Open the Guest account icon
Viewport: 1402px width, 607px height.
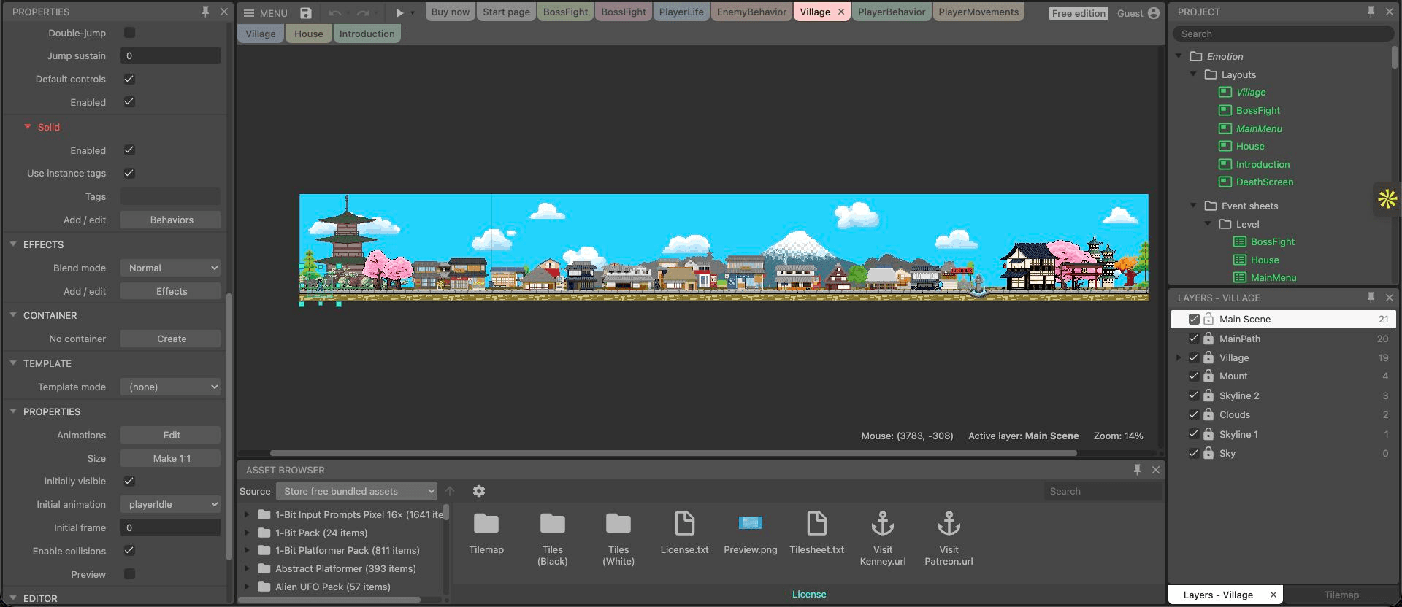(1154, 12)
